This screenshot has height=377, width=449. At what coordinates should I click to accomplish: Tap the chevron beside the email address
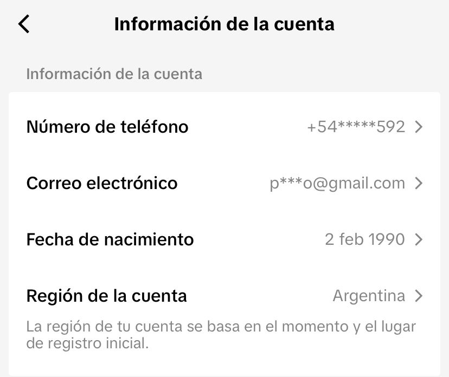(x=418, y=184)
